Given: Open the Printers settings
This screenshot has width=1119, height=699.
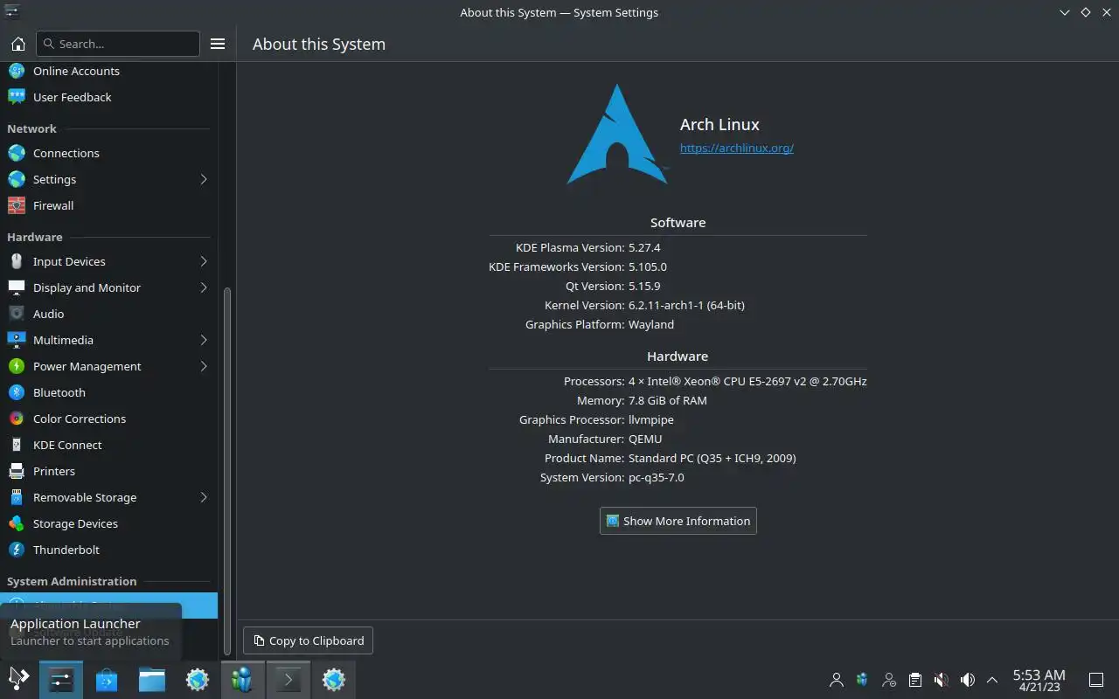Looking at the screenshot, I should pyautogui.click(x=108, y=471).
